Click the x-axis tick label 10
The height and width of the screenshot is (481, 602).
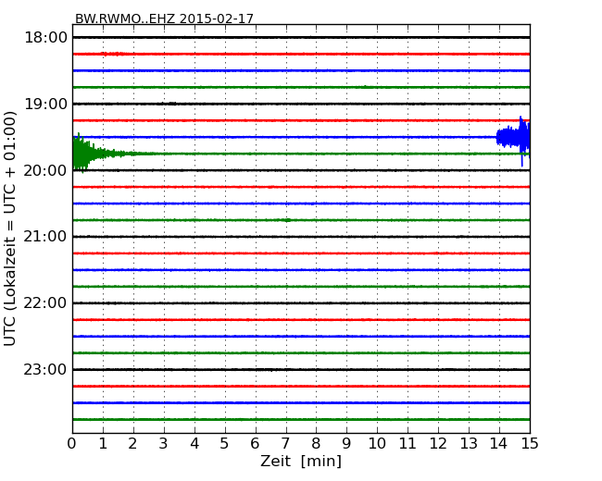coord(377,444)
